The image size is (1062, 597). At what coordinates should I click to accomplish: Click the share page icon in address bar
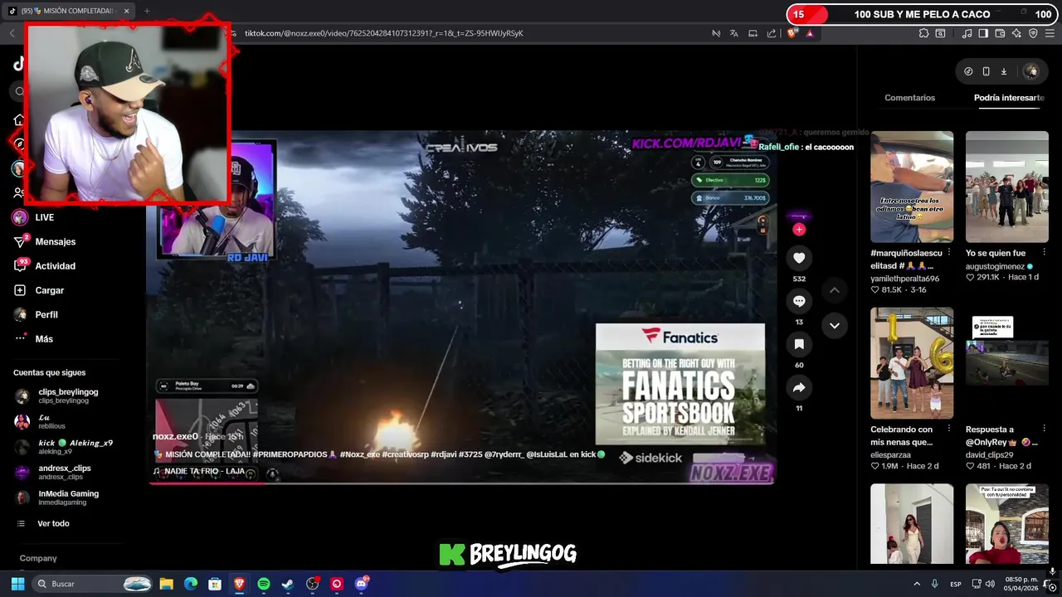tap(772, 33)
